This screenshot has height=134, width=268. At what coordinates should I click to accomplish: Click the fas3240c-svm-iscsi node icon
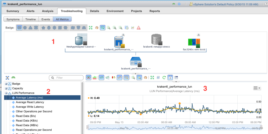(194, 41)
